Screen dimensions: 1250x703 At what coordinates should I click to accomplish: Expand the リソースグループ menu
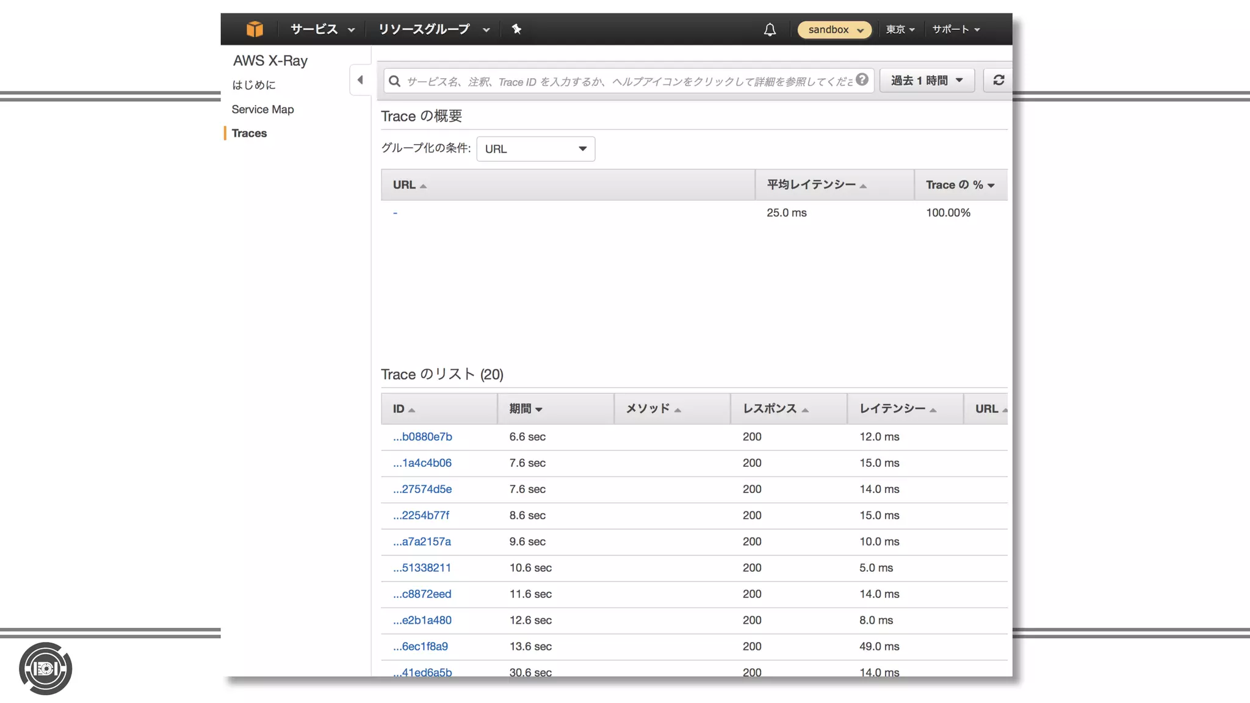[x=433, y=29]
